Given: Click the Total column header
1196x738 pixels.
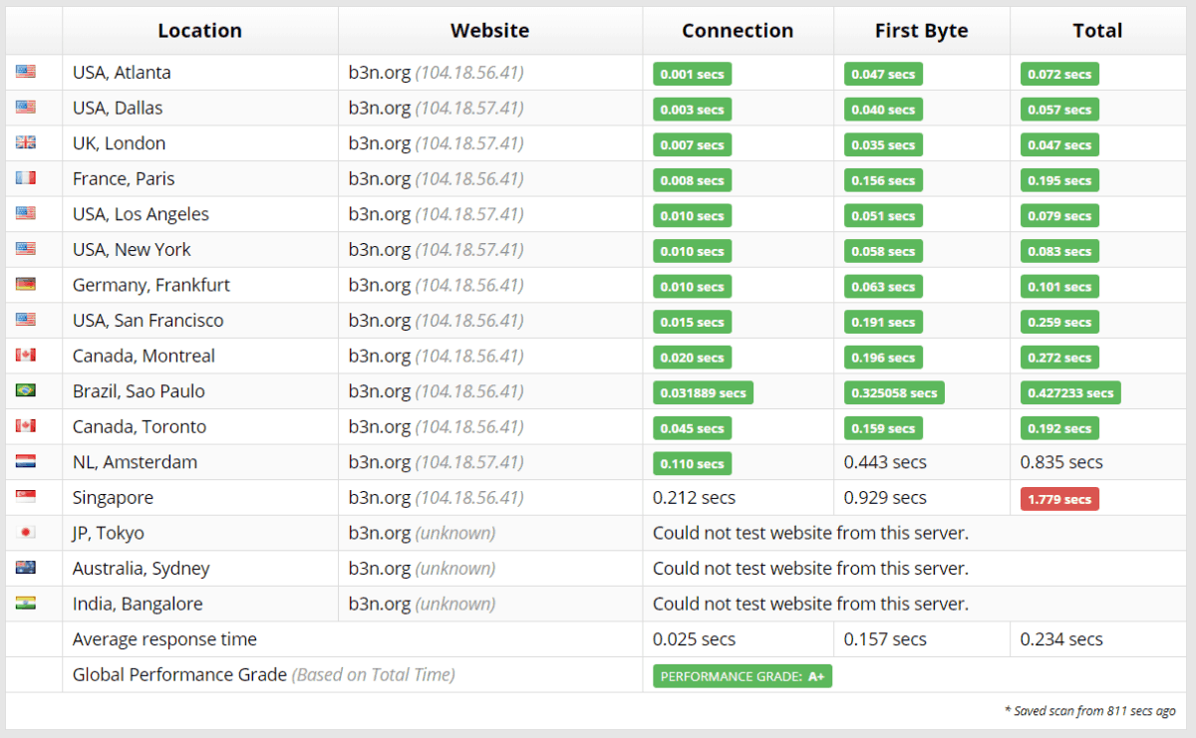Looking at the screenshot, I should [1097, 30].
